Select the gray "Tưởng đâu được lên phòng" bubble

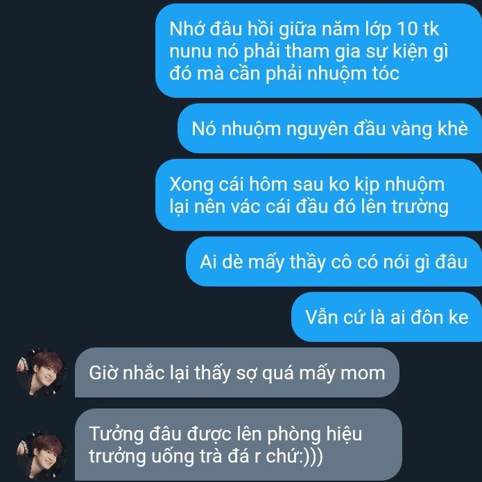[239, 445]
